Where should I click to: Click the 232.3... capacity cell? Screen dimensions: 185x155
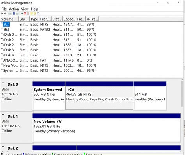(69, 55)
